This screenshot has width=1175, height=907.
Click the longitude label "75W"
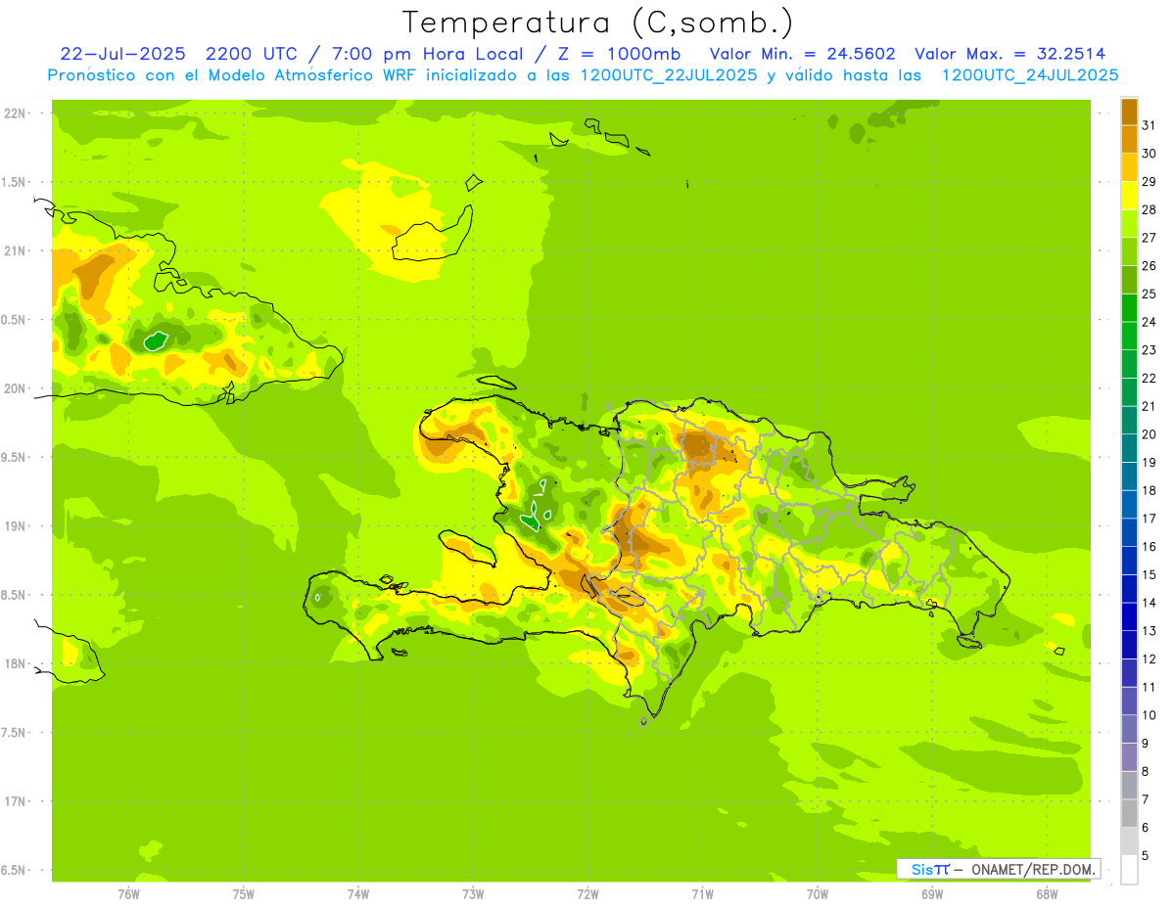coord(244,894)
